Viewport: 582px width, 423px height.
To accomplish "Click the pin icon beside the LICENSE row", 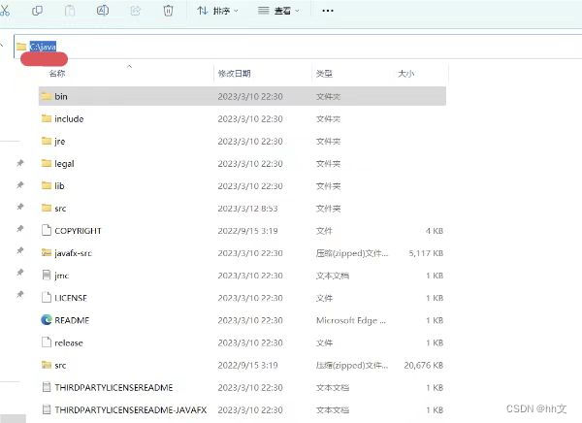I will pos(20,295).
